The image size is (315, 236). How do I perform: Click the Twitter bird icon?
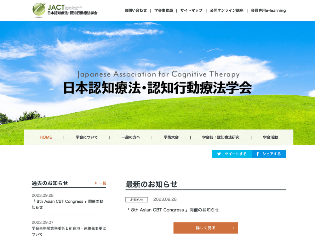(x=219, y=154)
